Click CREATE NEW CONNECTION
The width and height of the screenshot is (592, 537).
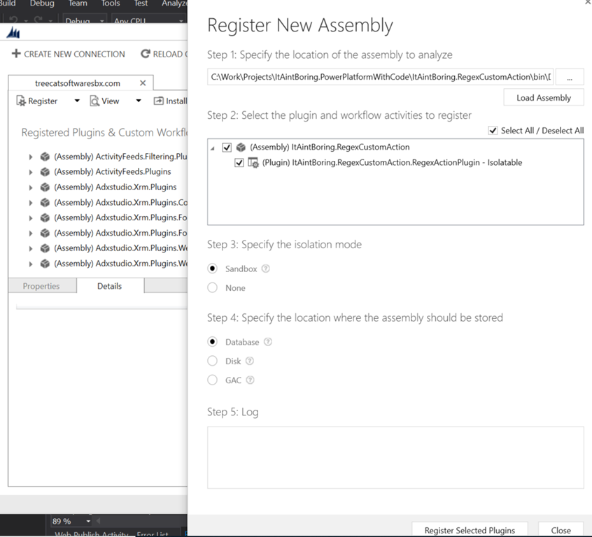69,54
